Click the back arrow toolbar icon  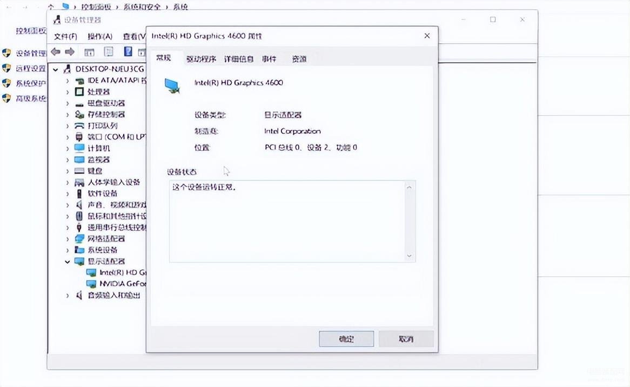pyautogui.click(x=56, y=51)
